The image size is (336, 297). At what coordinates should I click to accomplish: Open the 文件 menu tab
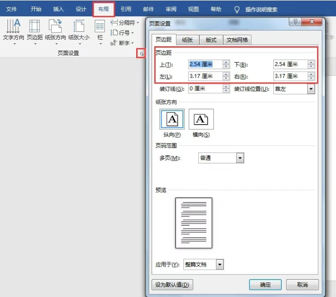(11, 9)
